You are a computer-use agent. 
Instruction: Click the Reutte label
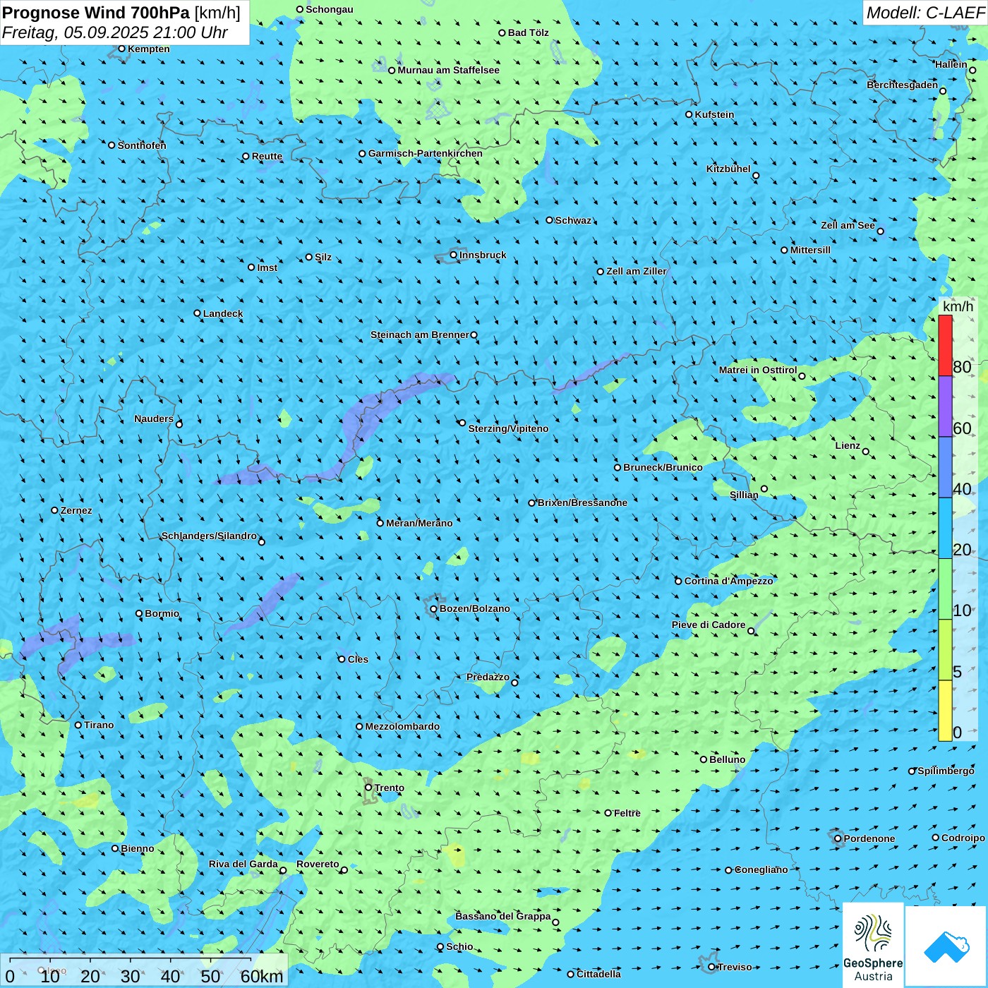[x=267, y=156]
